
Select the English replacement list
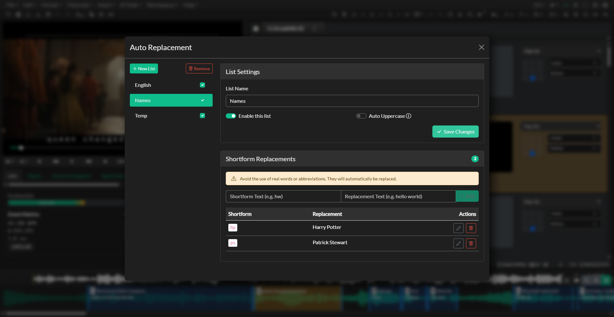click(x=143, y=85)
